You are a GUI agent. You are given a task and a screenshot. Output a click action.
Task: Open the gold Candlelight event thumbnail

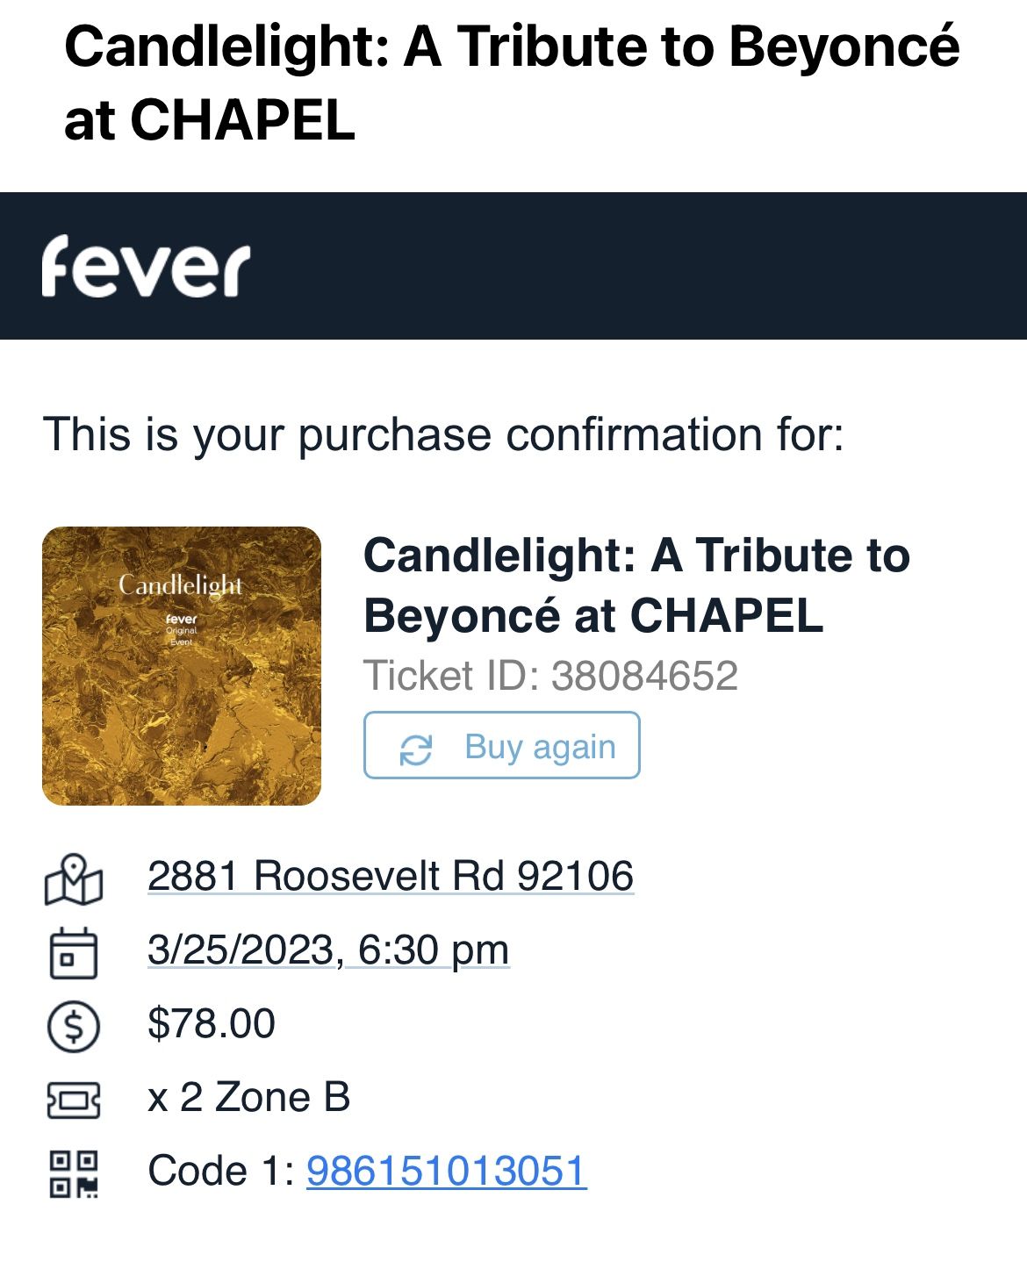coord(182,666)
